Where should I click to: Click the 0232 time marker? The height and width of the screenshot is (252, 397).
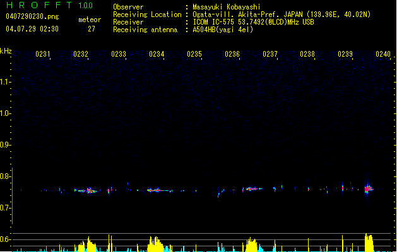click(81, 54)
